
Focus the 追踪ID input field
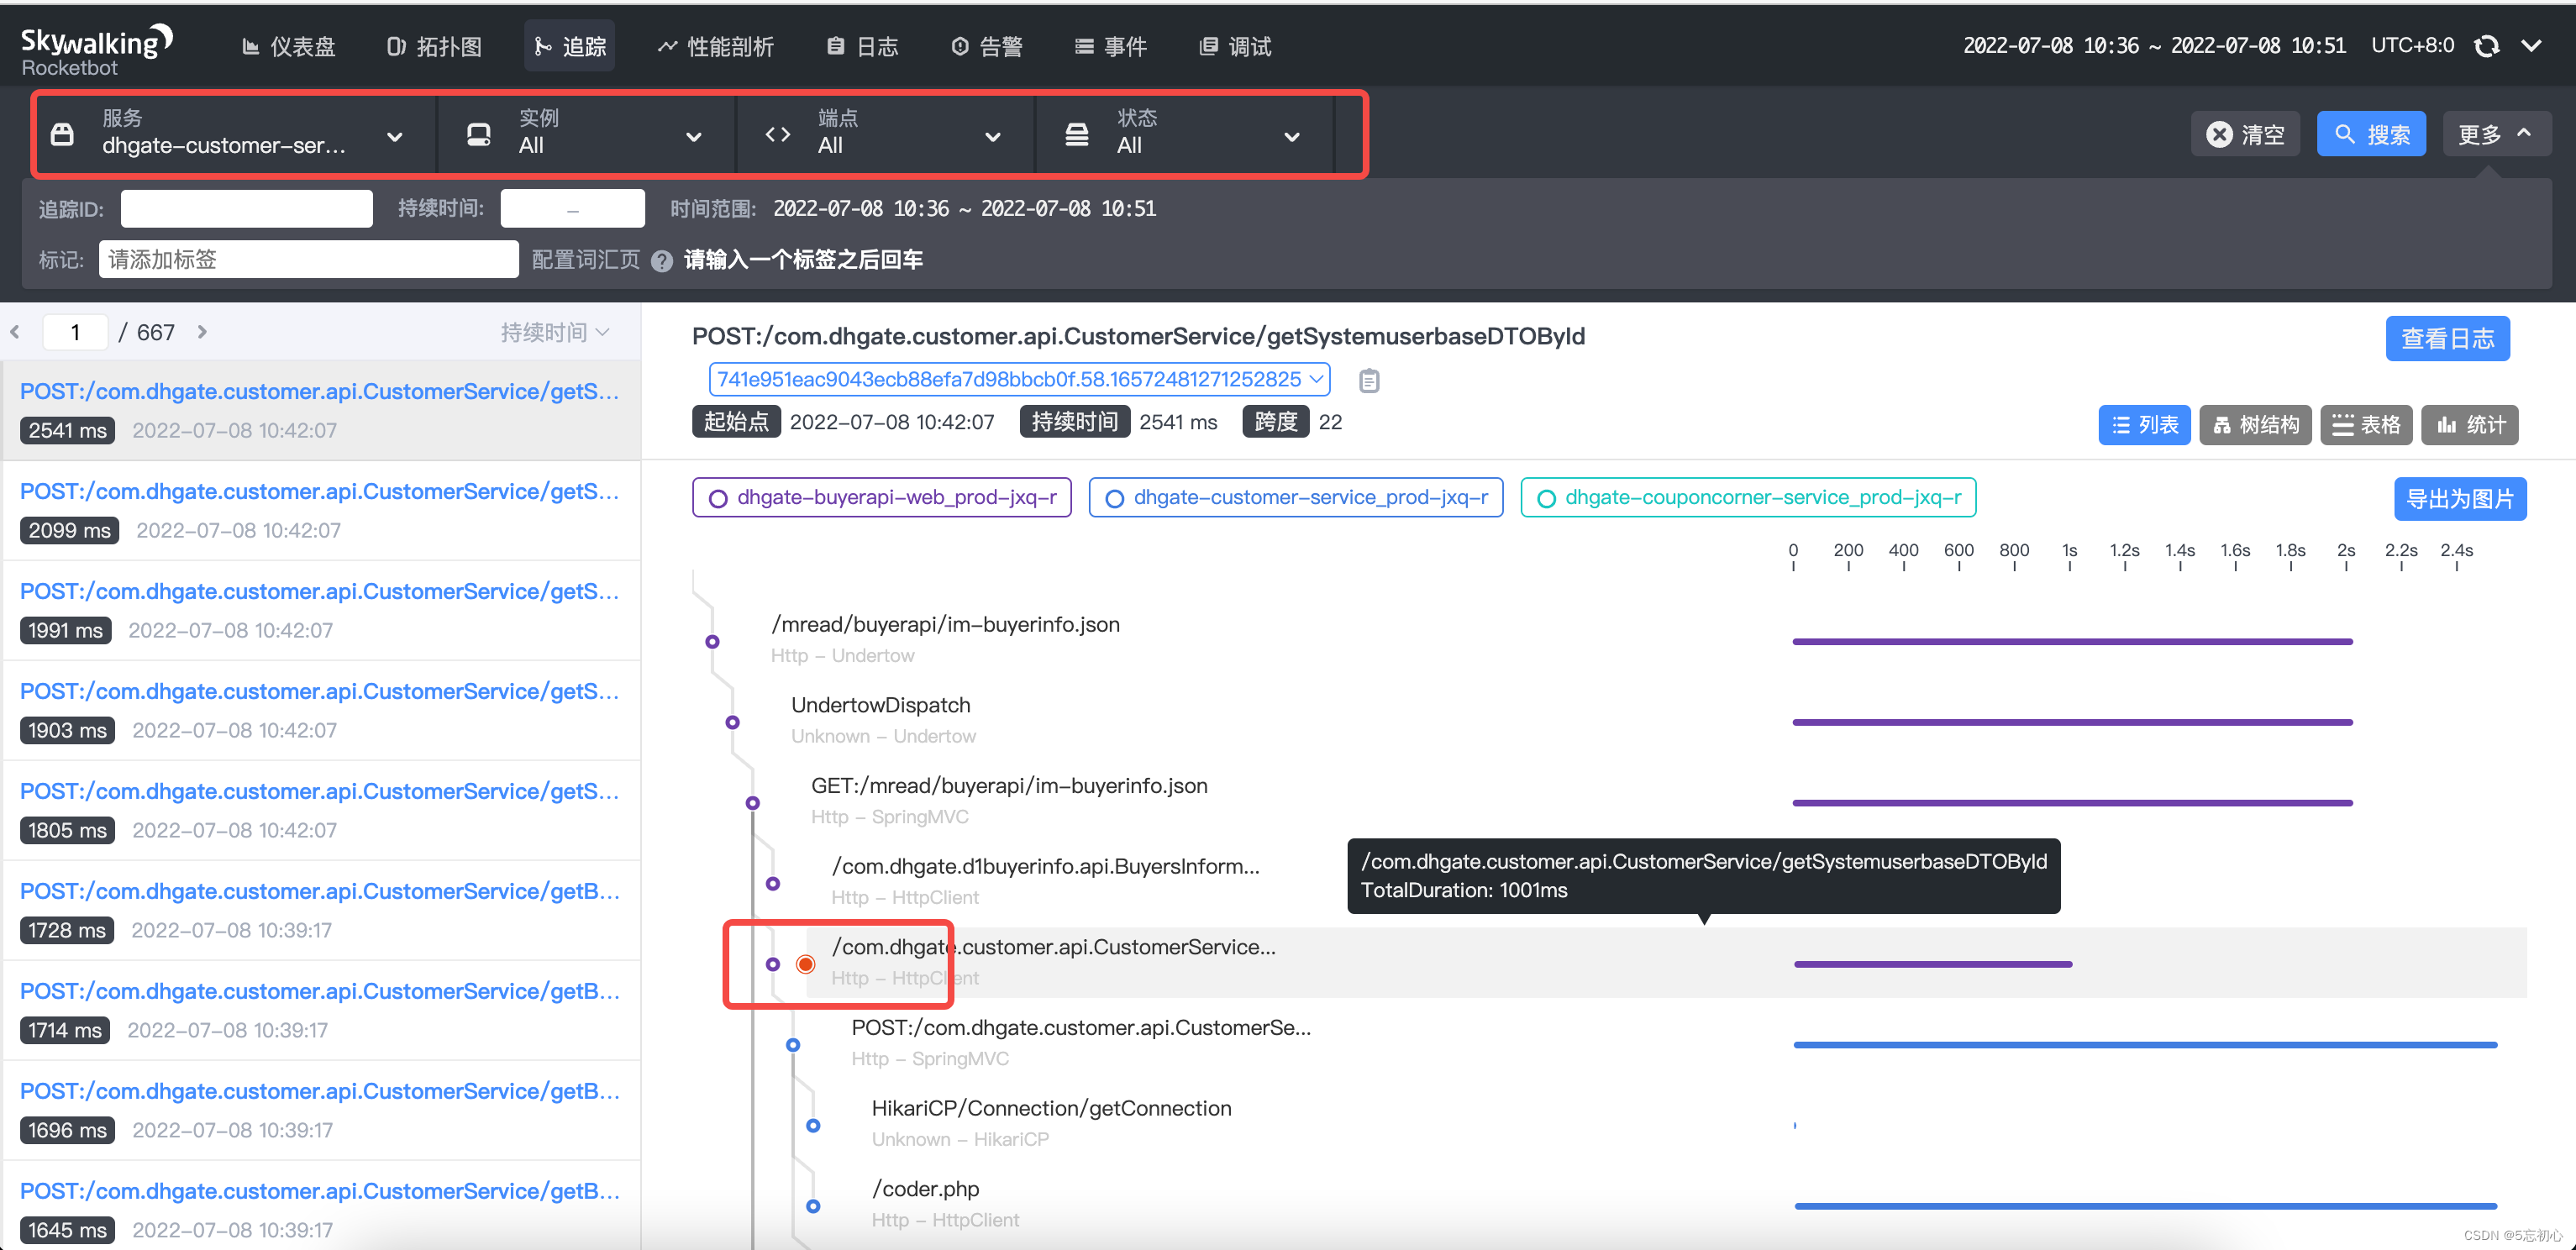point(247,209)
